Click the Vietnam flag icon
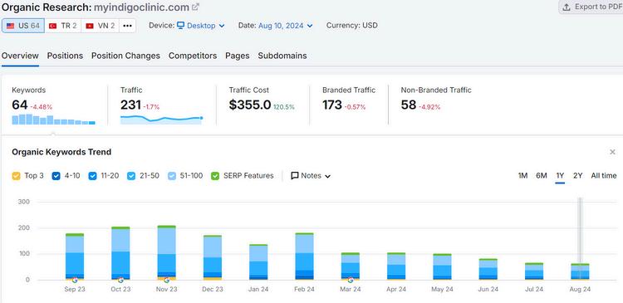 point(90,26)
